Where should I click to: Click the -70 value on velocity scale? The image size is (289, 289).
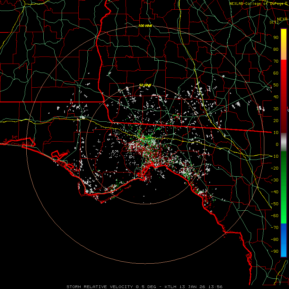tap(275, 227)
